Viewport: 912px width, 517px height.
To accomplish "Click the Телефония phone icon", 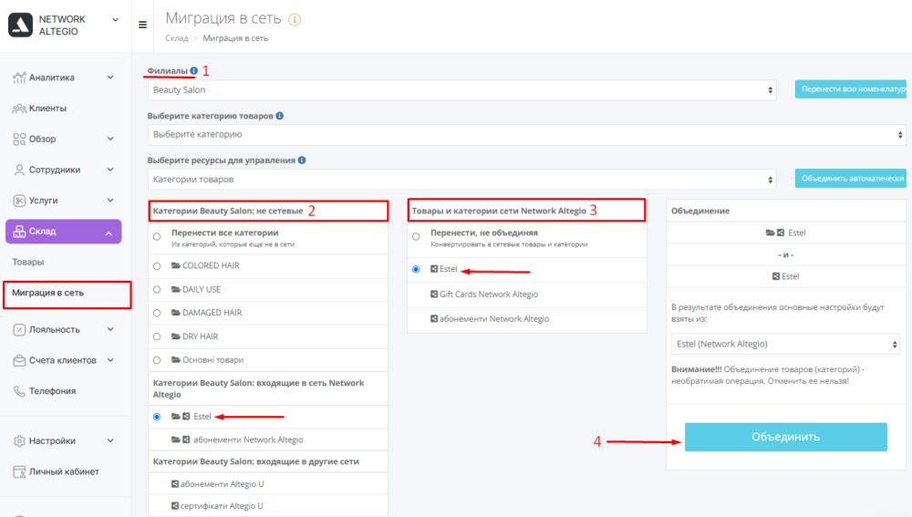I will pyautogui.click(x=19, y=391).
